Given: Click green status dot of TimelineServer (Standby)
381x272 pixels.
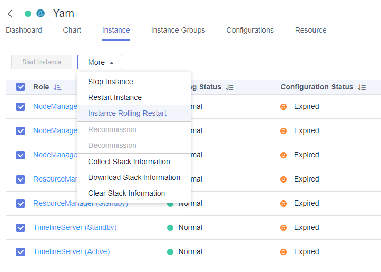Looking at the screenshot, I should (170, 228).
